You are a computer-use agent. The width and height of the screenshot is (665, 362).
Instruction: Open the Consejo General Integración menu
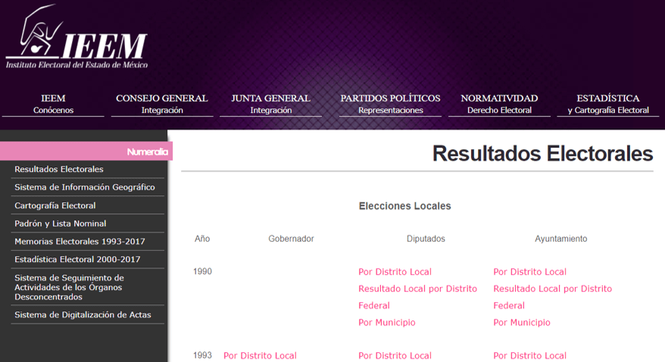pos(161,104)
